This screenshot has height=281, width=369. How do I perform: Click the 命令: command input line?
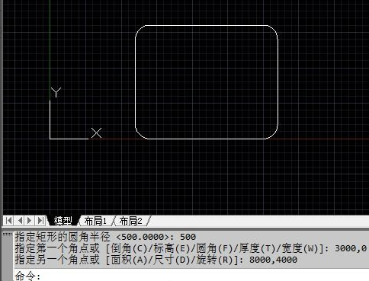tap(191, 276)
